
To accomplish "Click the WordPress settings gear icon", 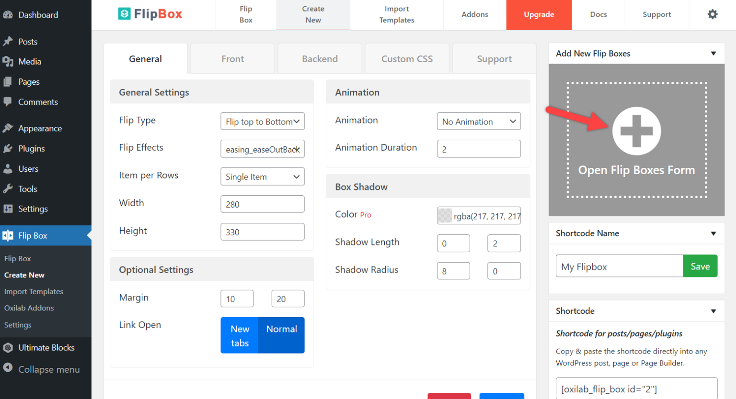I will (x=713, y=14).
